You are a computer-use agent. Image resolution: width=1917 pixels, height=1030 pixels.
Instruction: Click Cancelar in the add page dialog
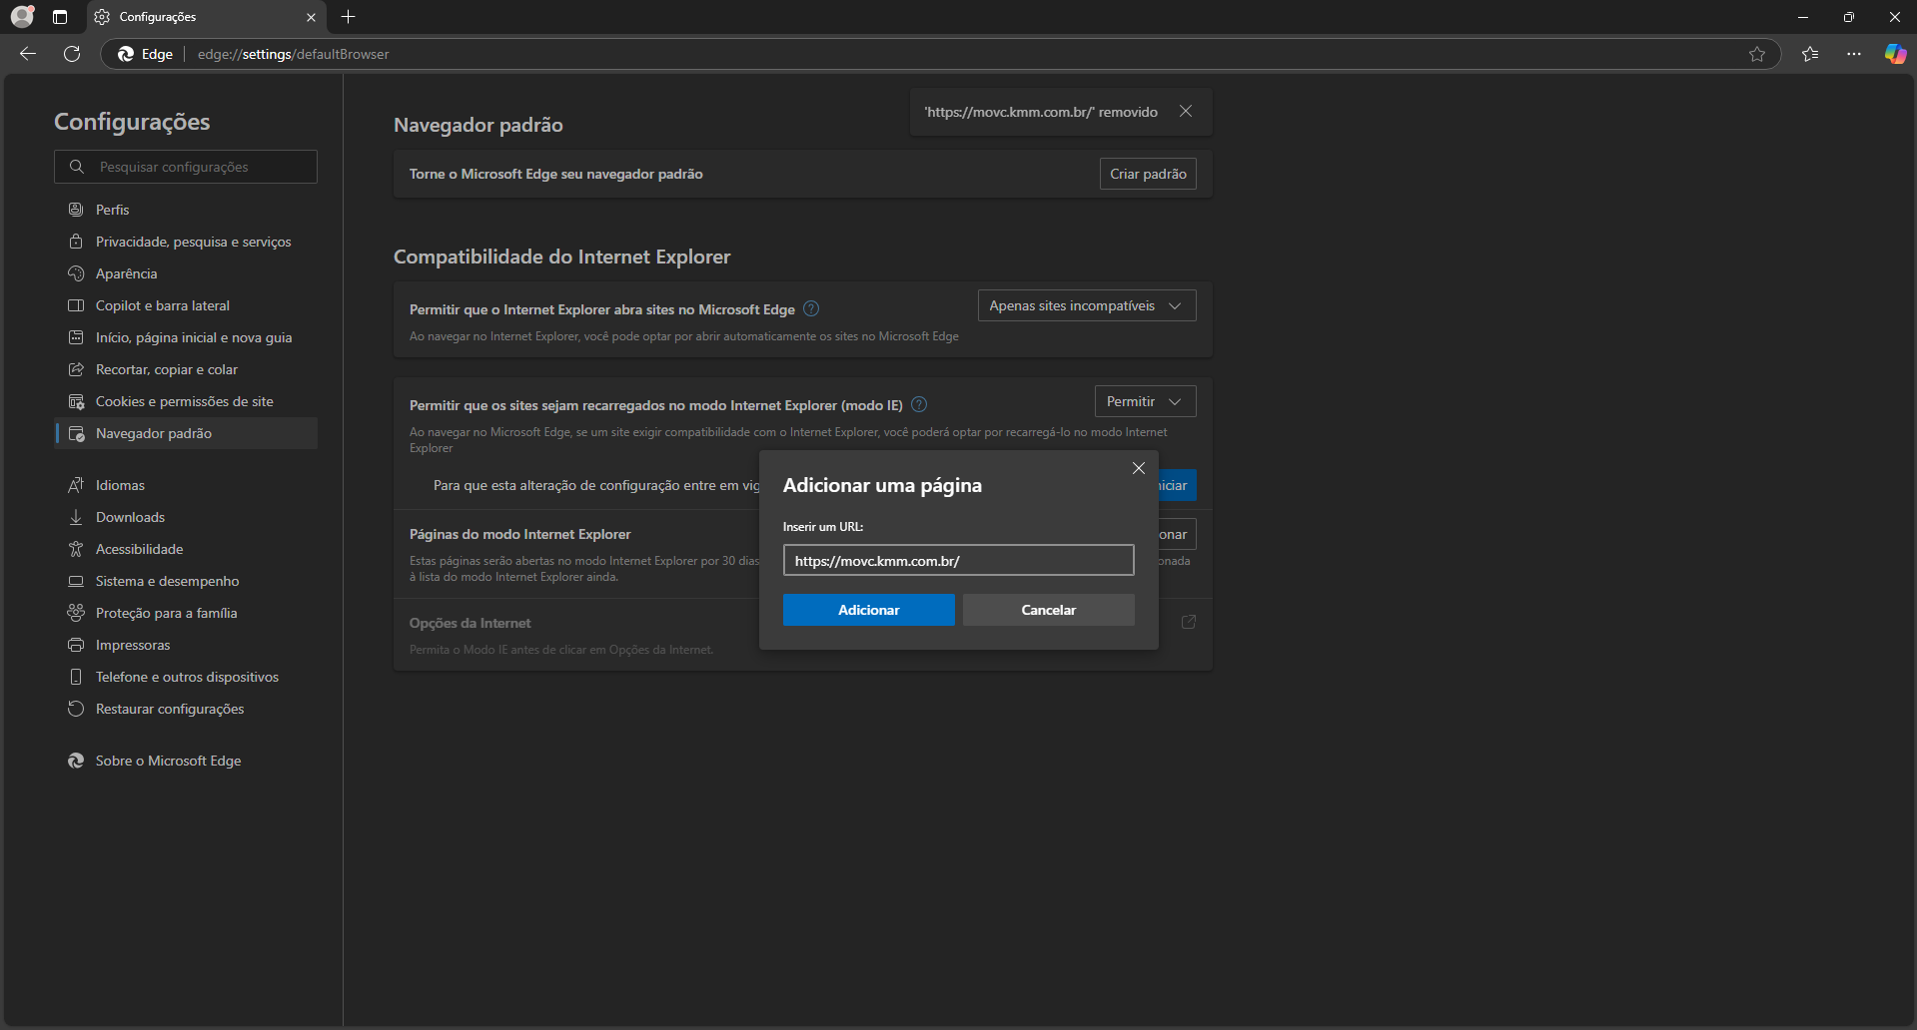pyautogui.click(x=1048, y=610)
